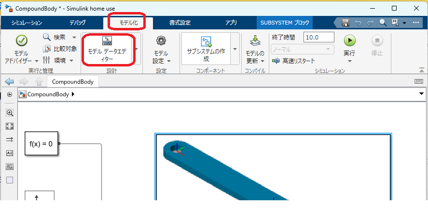Open the breadcrumb bar dropdown arrow
This screenshot has height=220, width=428.
(x=421, y=94)
